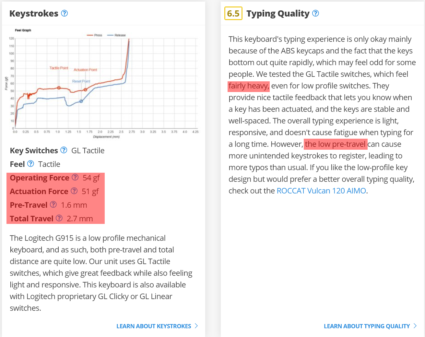
Task: Open the Learn About Typing Quality link
Action: (367, 326)
